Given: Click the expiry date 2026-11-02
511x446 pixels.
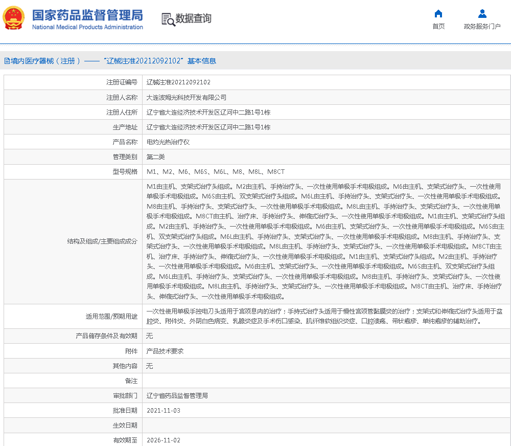Looking at the screenshot, I should pos(163,440).
